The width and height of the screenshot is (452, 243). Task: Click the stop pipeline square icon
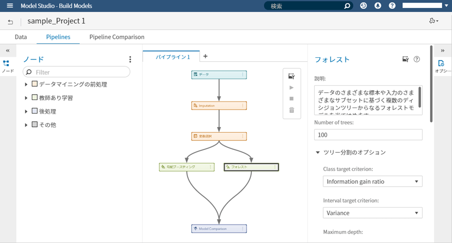click(x=292, y=99)
